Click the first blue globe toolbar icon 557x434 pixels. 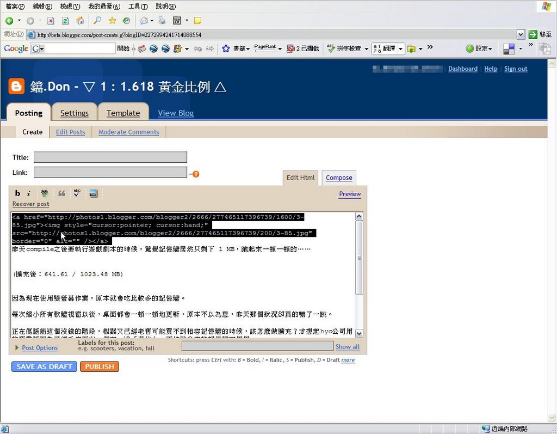153,48
